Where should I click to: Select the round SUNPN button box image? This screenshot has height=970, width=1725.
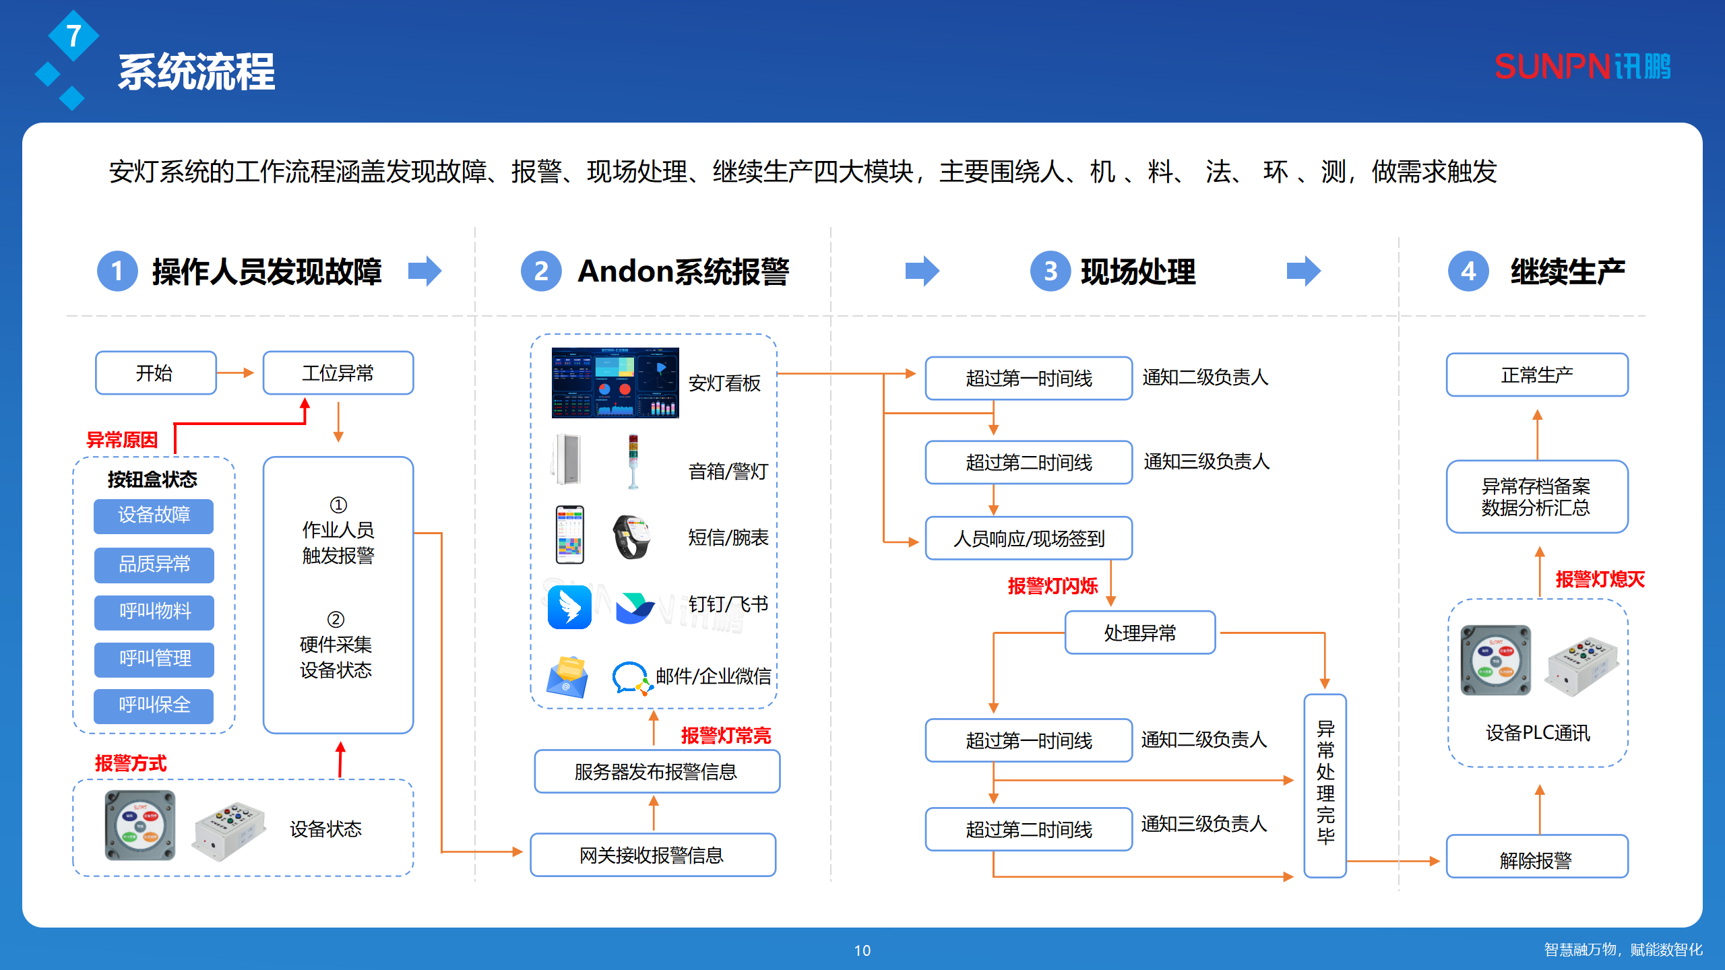point(138,825)
